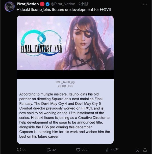
Task: Bookmark this Pirat_Nation post
Action: click(x=137, y=150)
